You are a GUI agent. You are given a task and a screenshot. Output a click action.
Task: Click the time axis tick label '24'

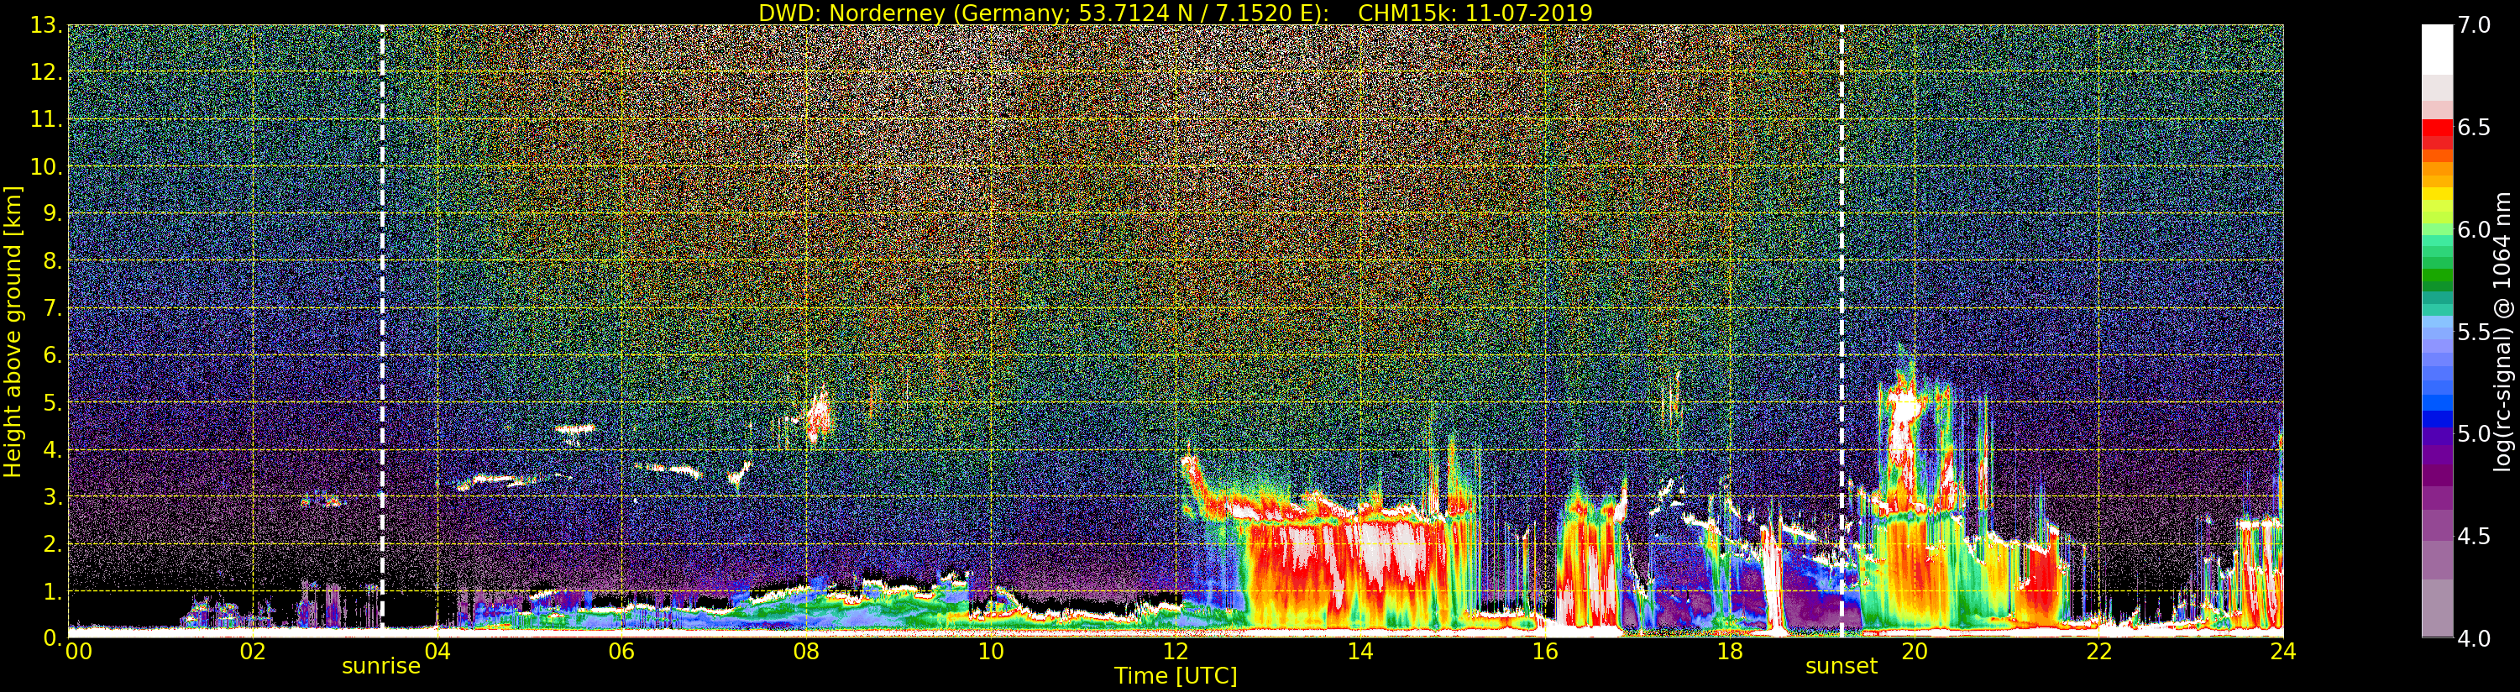pos(2283,652)
